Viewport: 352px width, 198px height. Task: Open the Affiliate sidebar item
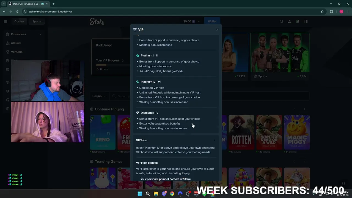[x=24, y=43]
